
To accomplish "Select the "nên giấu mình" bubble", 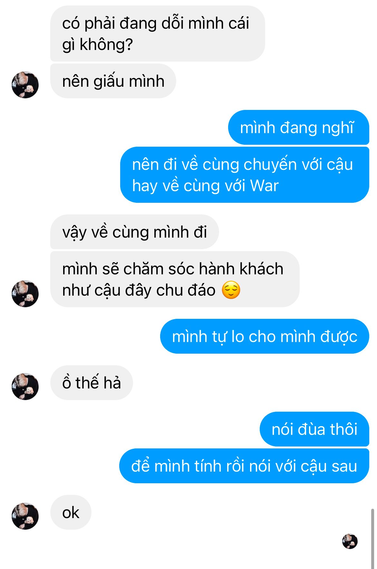I will [113, 81].
